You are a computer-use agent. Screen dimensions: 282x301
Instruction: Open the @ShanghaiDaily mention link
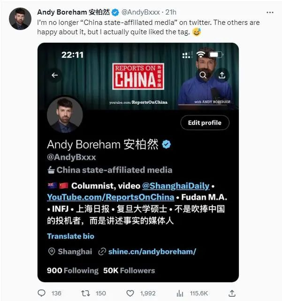(x=176, y=186)
